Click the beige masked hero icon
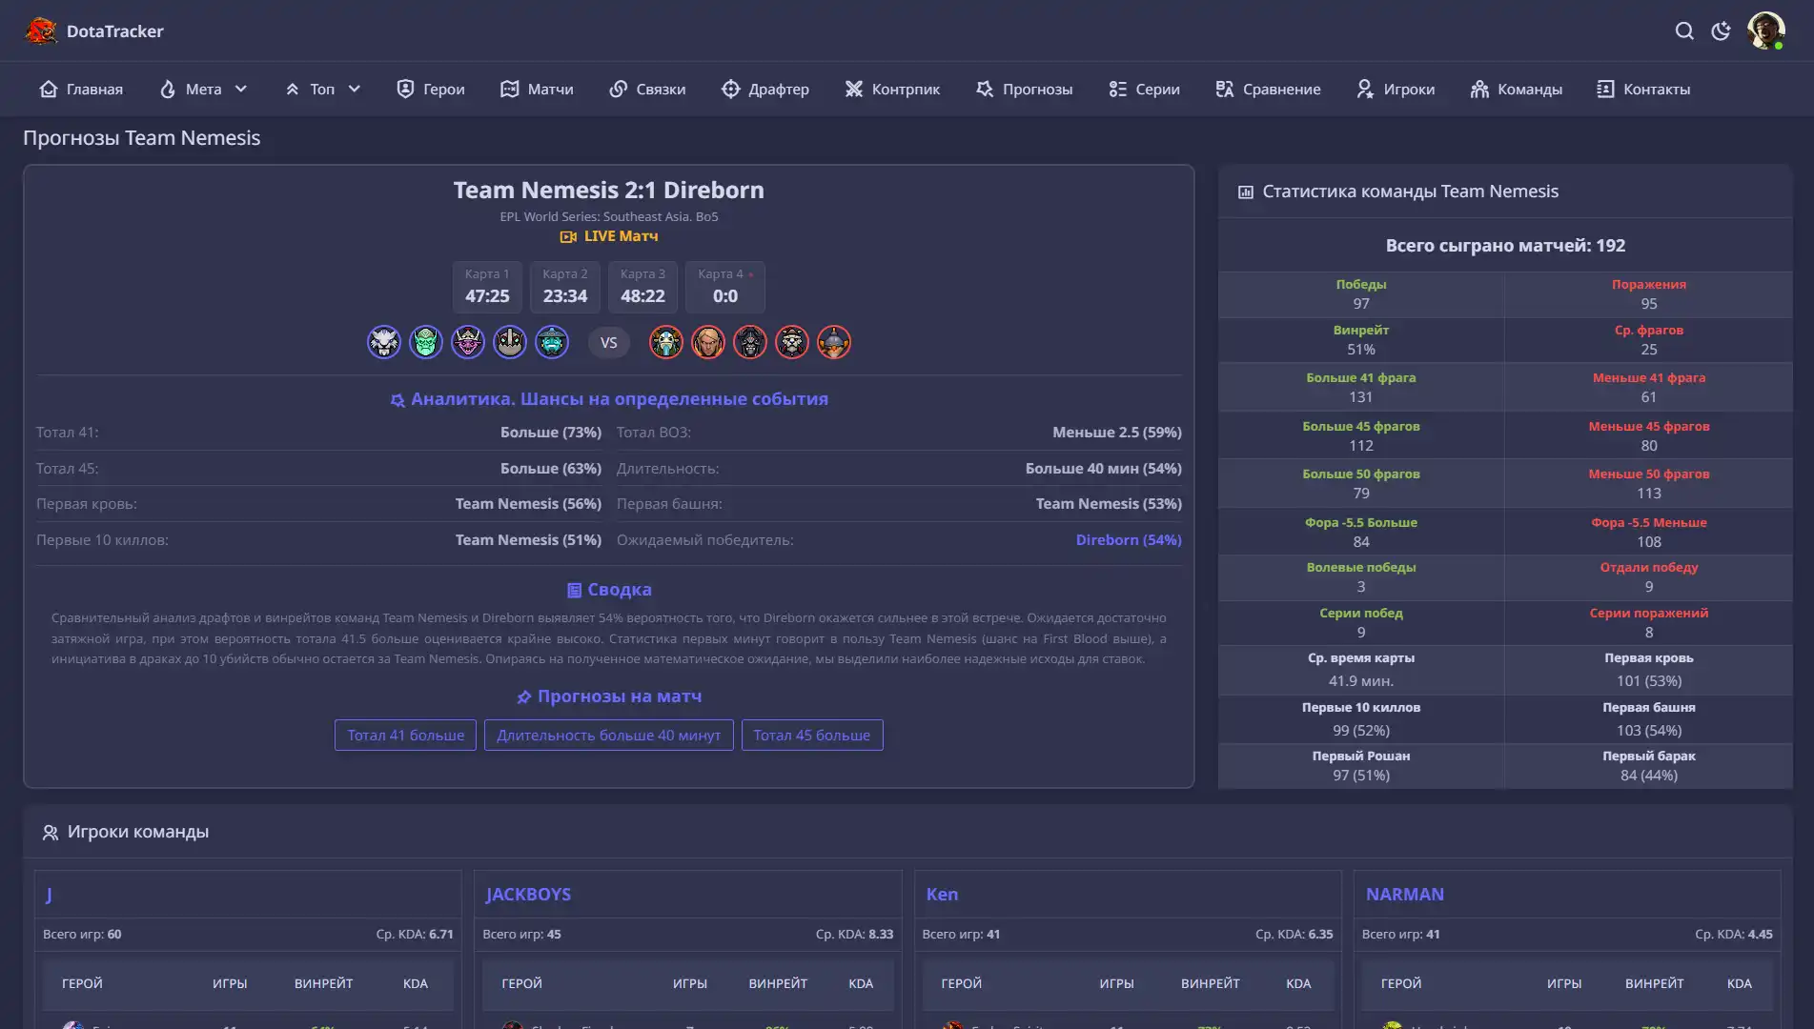The height and width of the screenshot is (1029, 1814). [x=510, y=342]
